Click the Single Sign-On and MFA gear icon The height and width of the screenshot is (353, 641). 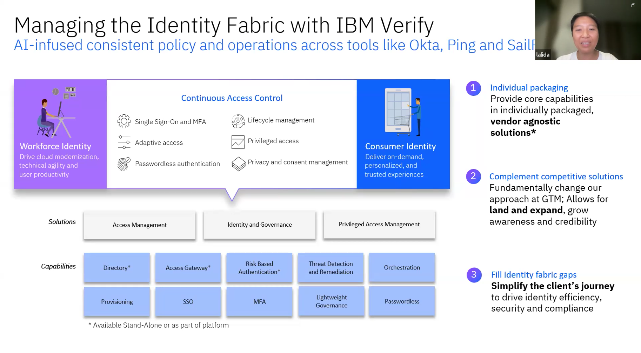pyautogui.click(x=124, y=121)
